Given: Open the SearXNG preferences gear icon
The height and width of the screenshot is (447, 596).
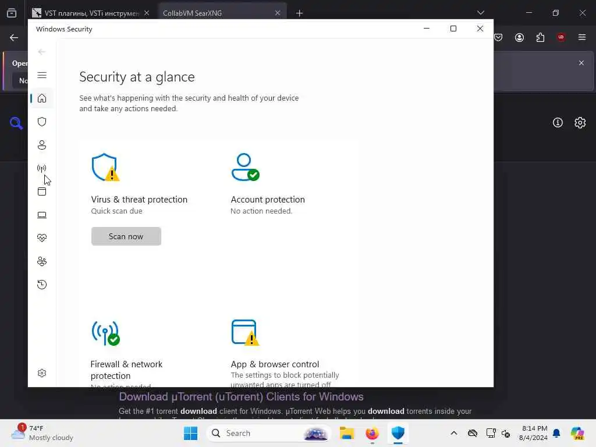Looking at the screenshot, I should pos(580,122).
